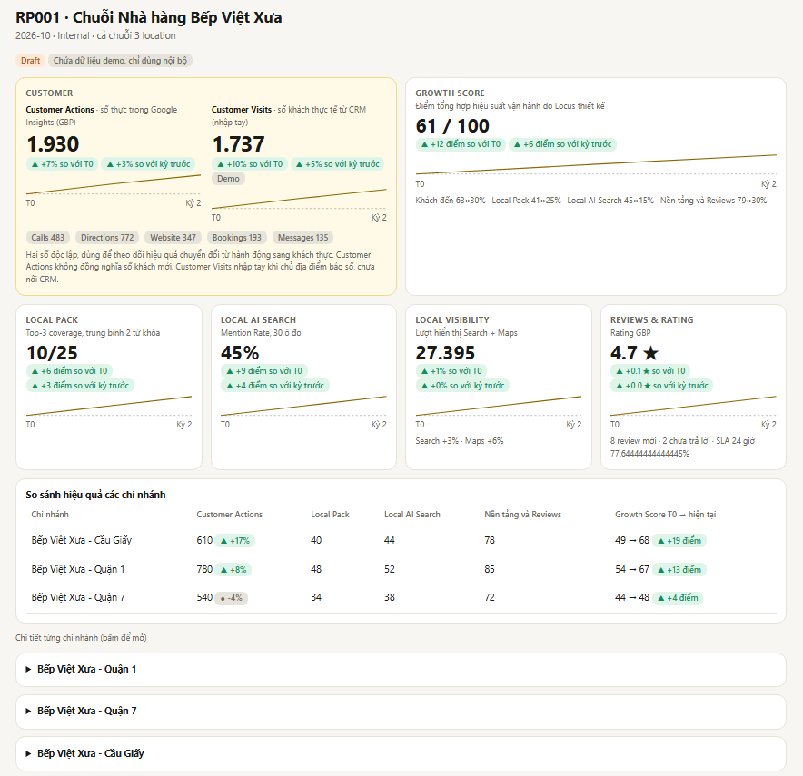Click the Reviews rating value 4.7

(x=623, y=353)
